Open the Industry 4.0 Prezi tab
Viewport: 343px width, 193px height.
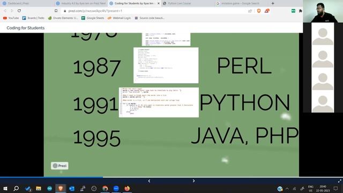[x=81, y=3]
